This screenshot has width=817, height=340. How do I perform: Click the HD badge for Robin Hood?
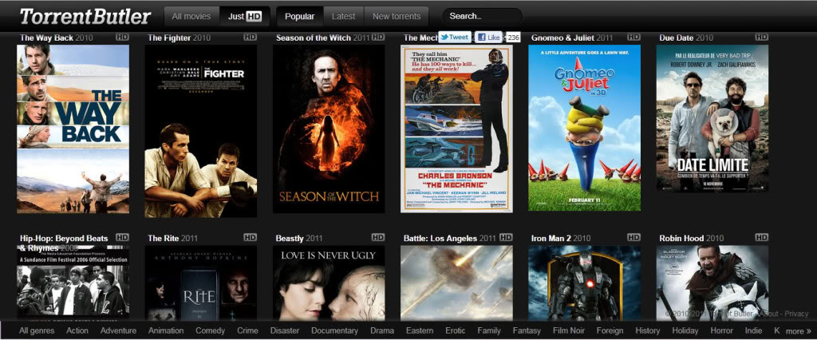[x=761, y=237]
